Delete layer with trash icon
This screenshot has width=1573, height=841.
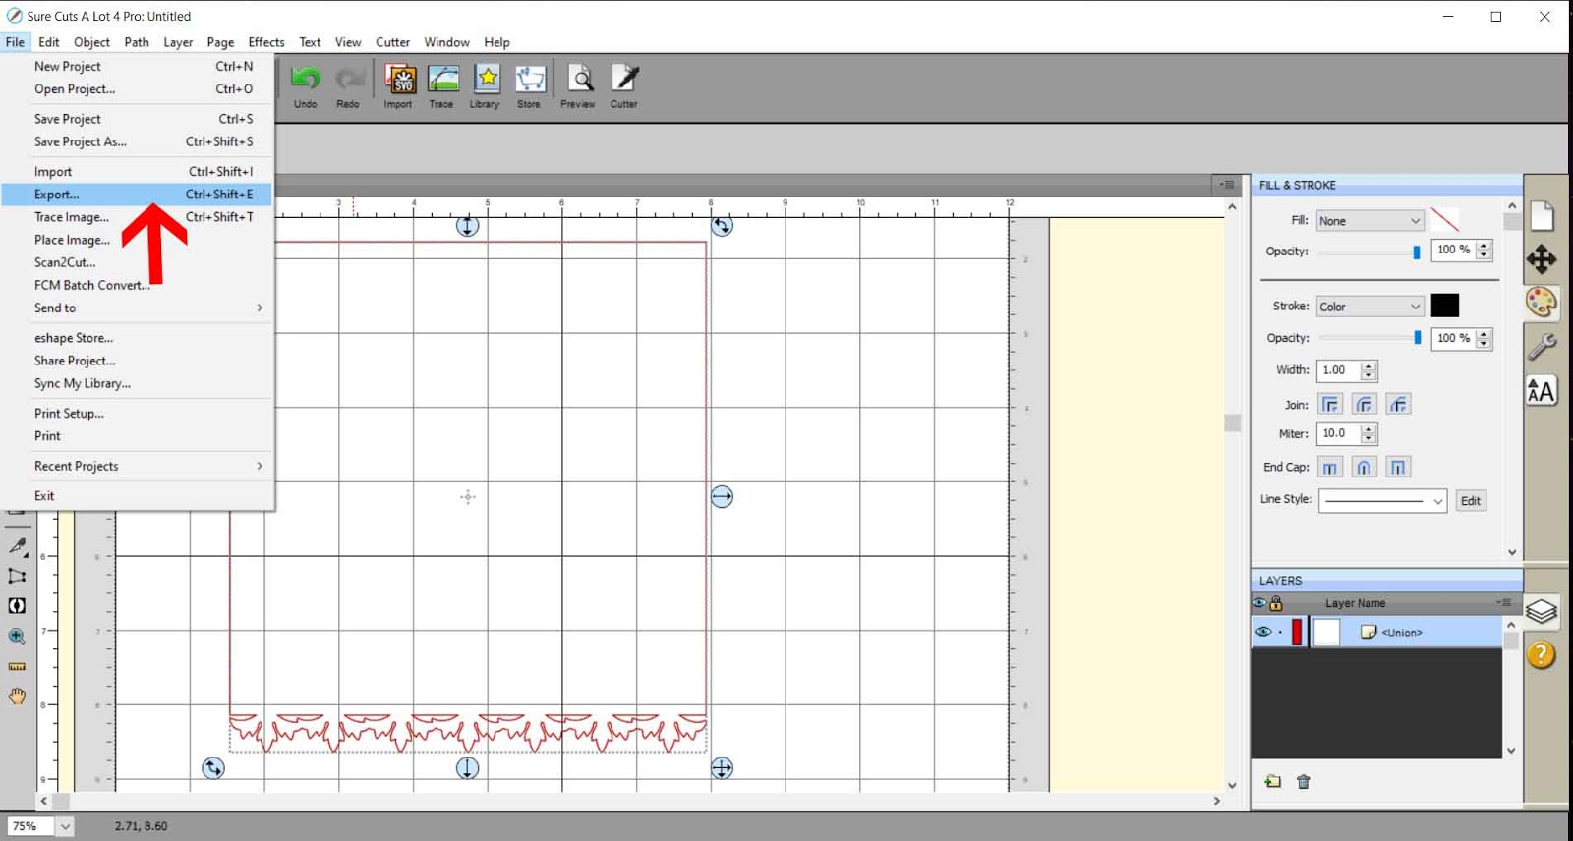1304,782
